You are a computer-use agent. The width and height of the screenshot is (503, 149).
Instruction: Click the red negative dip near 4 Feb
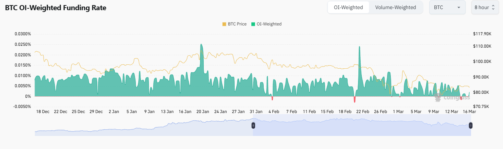tap(272, 98)
